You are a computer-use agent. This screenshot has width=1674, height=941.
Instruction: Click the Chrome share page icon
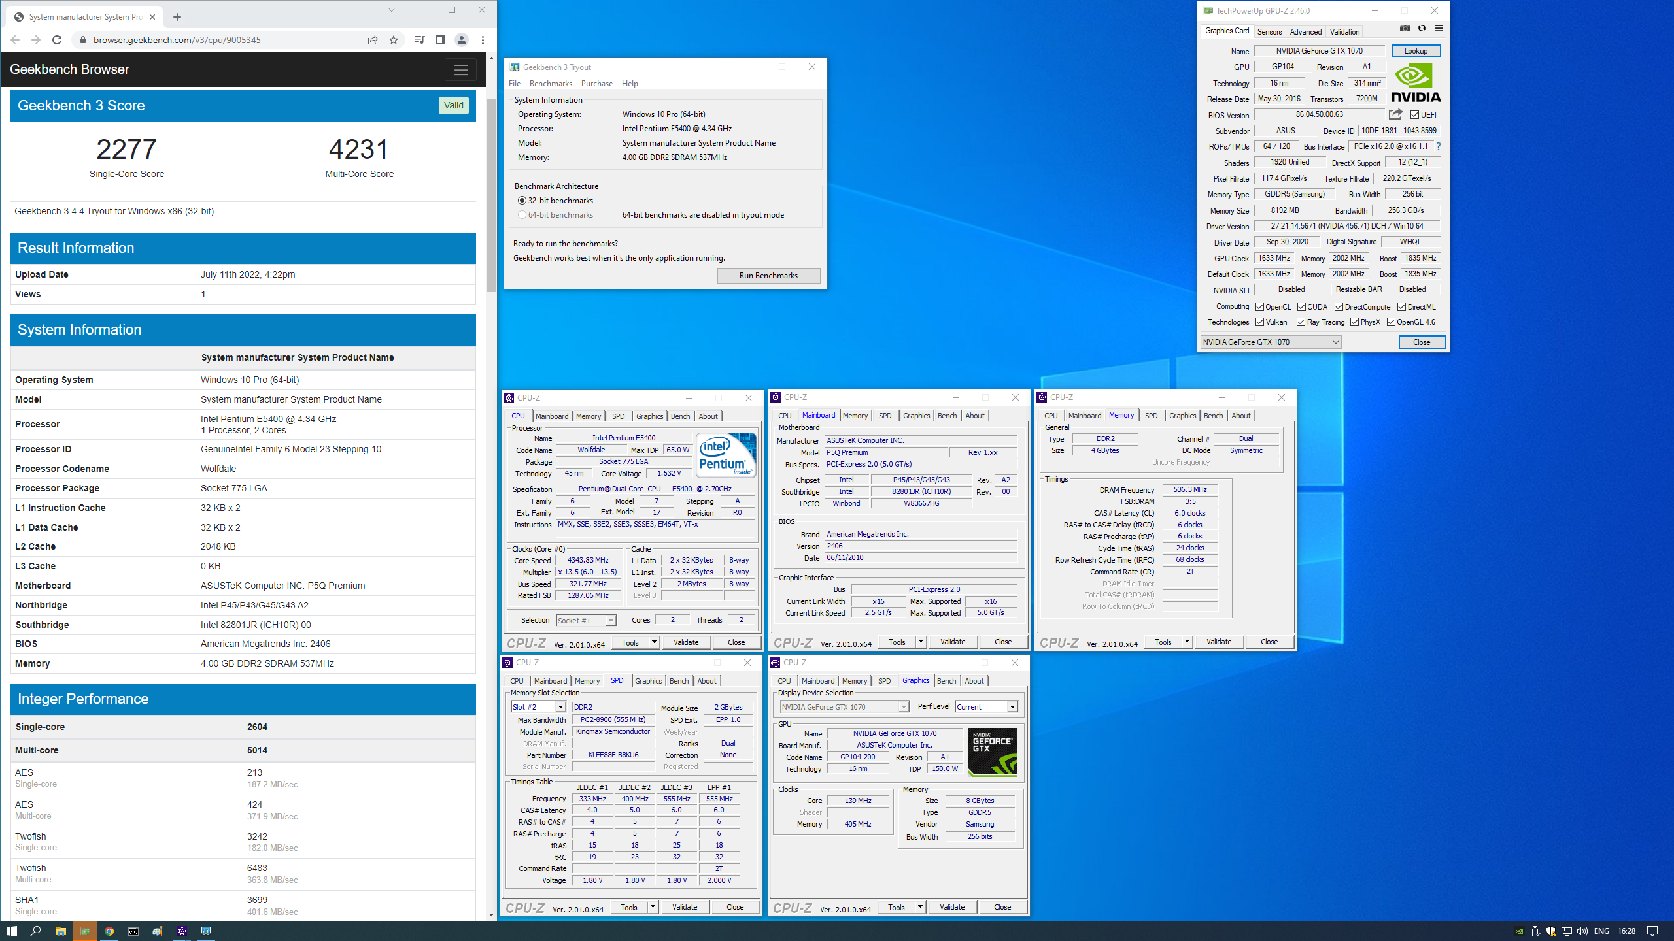(373, 40)
